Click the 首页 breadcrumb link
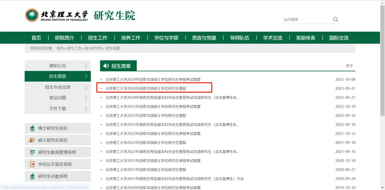Image resolution: width=385 pixels, height=190 pixels. point(60,48)
